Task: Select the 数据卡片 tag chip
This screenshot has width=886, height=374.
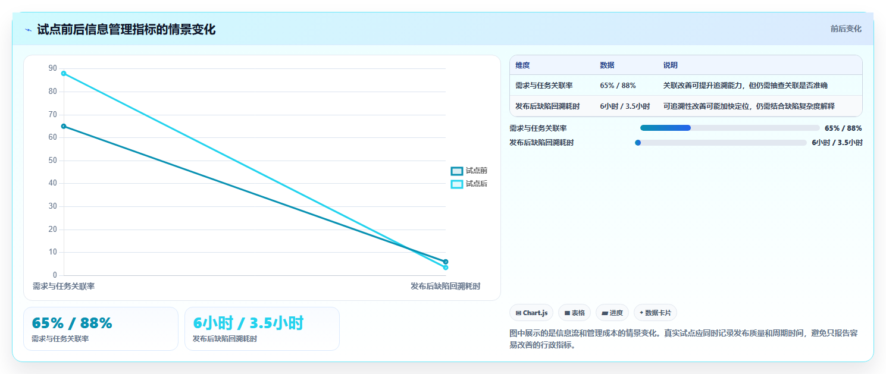Action: click(x=655, y=313)
